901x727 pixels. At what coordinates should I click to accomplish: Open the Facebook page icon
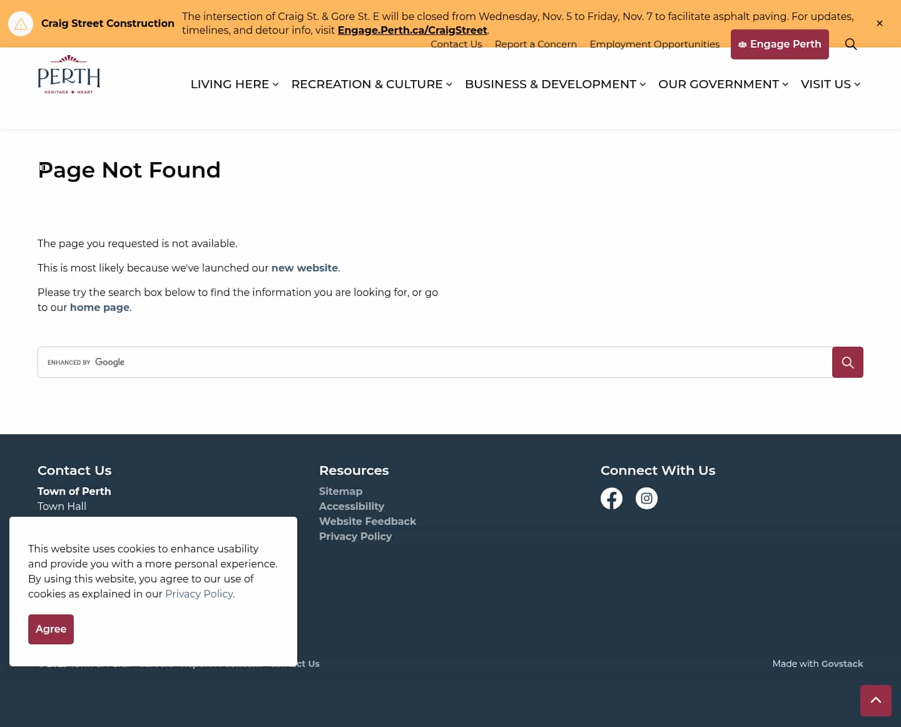coord(611,498)
